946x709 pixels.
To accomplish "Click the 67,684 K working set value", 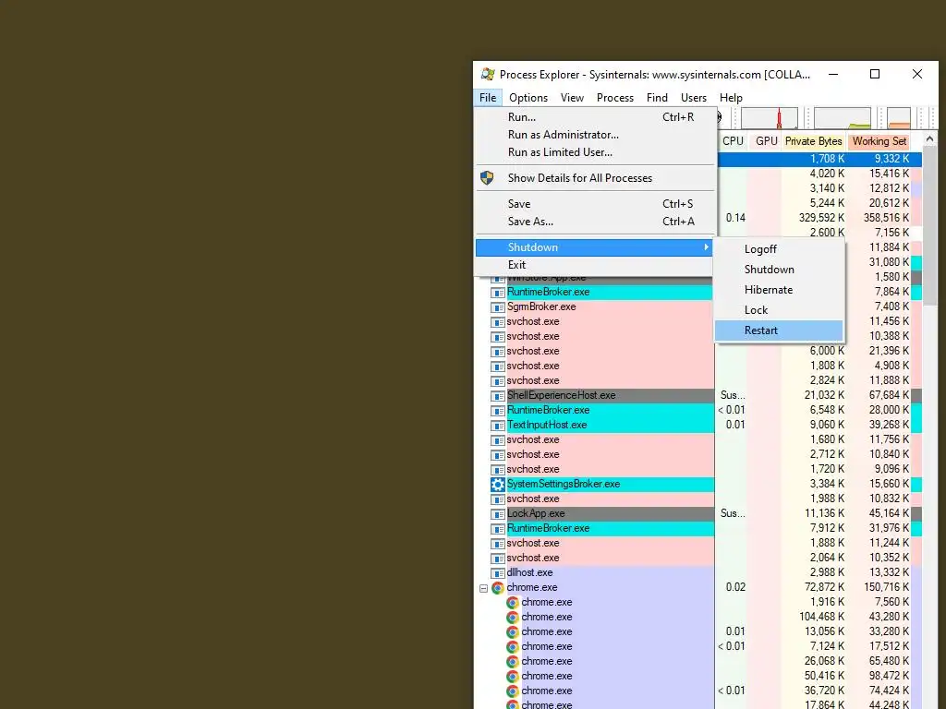I will click(x=889, y=395).
